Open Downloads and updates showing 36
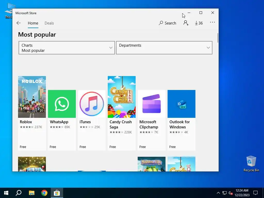The height and width of the screenshot is (198, 264). [x=199, y=23]
